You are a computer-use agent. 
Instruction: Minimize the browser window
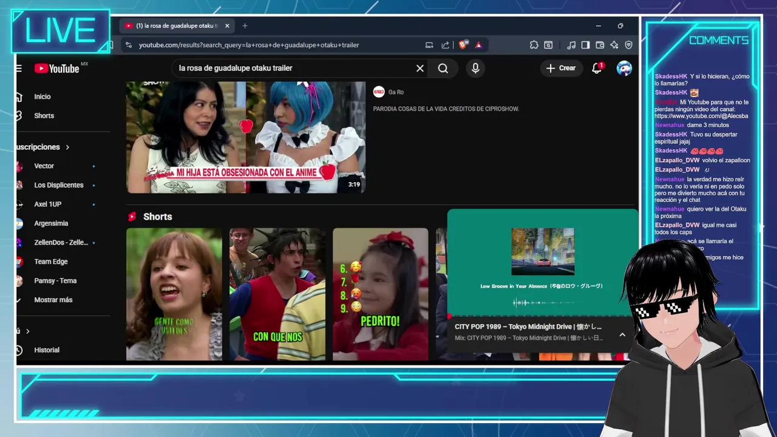599,25
